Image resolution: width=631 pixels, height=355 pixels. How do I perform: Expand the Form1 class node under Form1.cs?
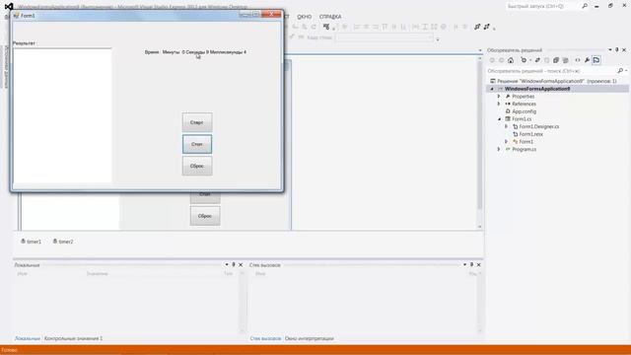click(506, 142)
